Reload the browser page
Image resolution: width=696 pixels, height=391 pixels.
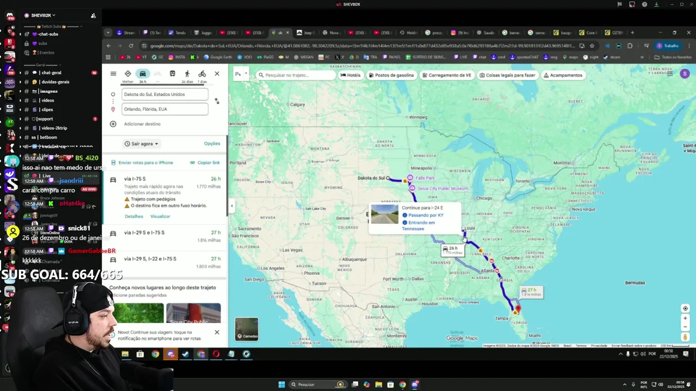coord(131,46)
